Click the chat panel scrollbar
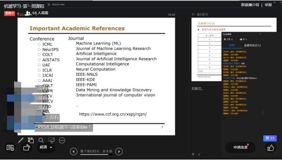The height and width of the screenshot is (161, 282). point(263,112)
